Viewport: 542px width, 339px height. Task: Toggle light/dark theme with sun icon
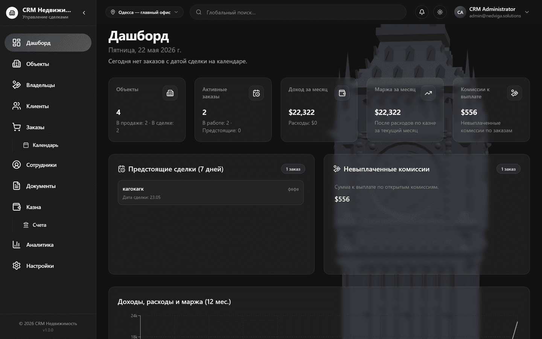pos(440,12)
